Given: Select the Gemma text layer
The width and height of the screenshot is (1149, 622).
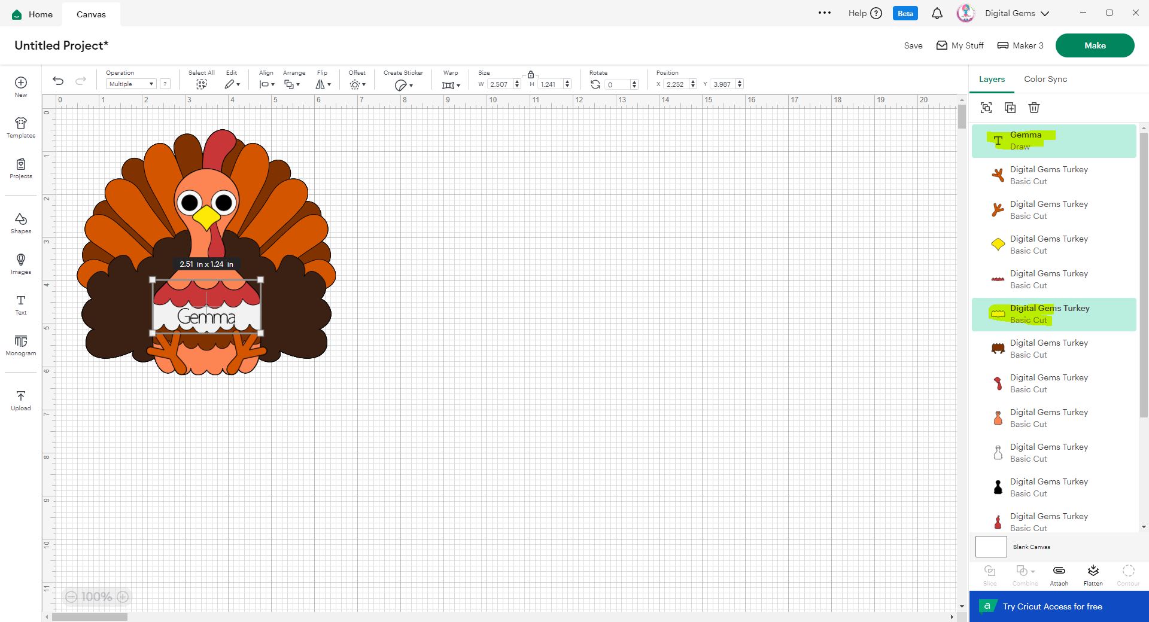Looking at the screenshot, I should [1053, 141].
